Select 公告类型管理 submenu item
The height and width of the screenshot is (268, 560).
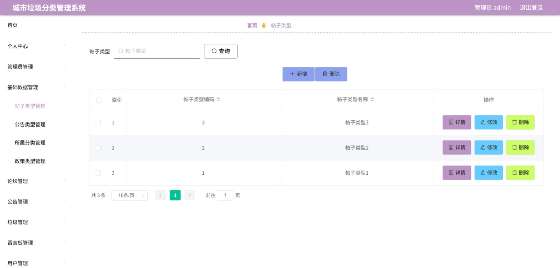pyautogui.click(x=30, y=124)
